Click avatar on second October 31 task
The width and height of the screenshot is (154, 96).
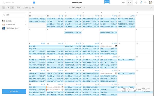pos(62,90)
